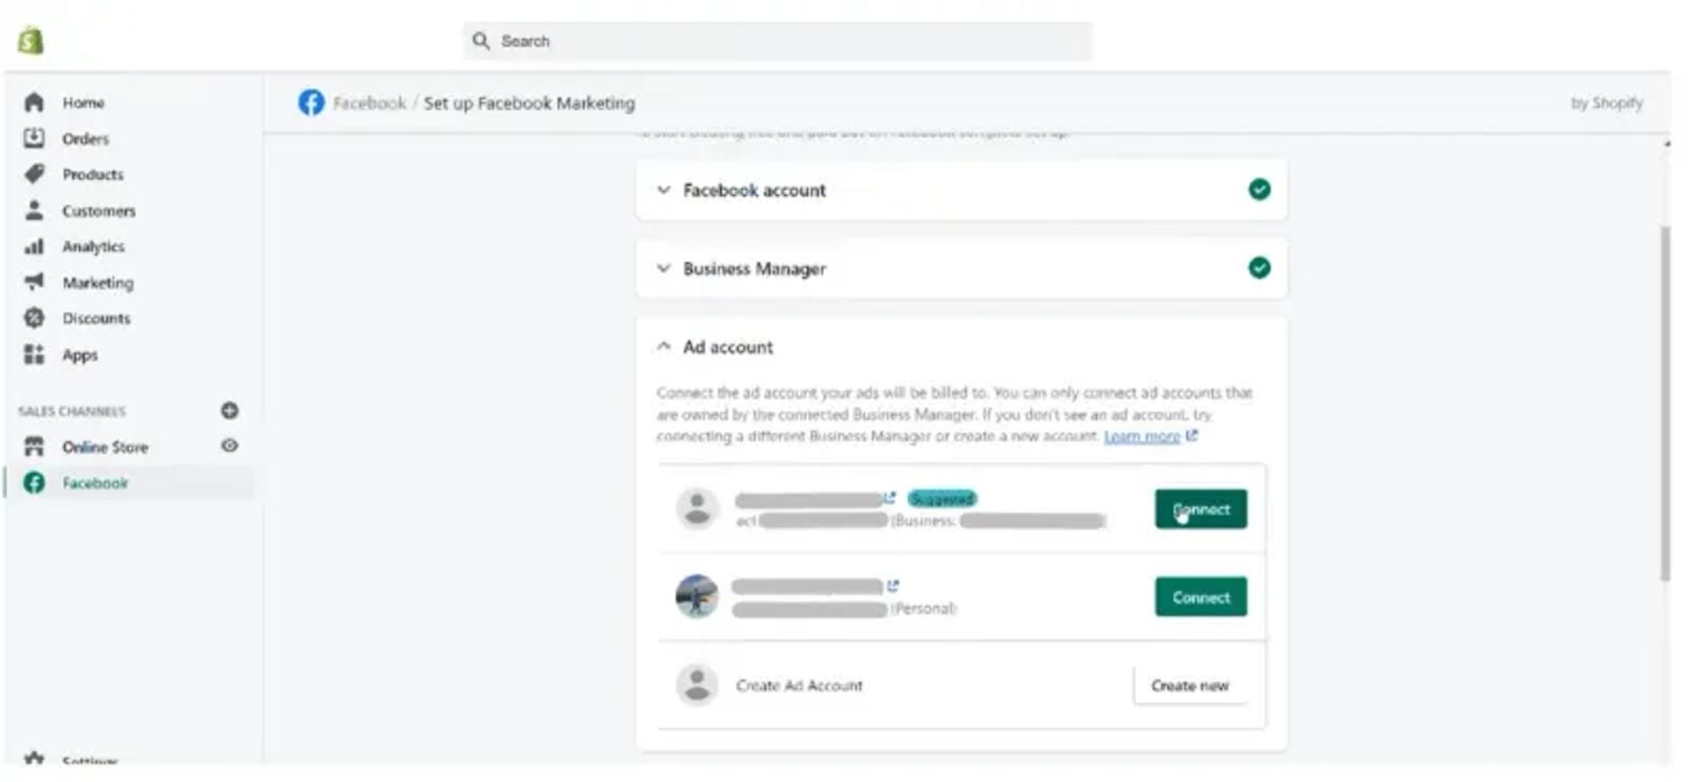Connect the suggested business ad account
The image size is (1688, 782).
1200,509
